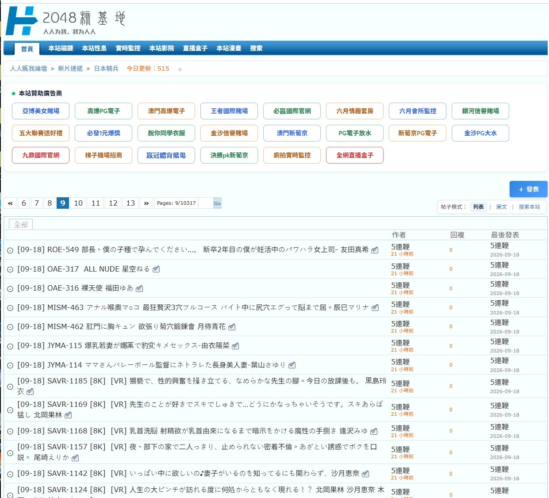Image resolution: width=549 pixels, height=498 pixels.
Task: Go to page 10
Action: pos(78,203)
